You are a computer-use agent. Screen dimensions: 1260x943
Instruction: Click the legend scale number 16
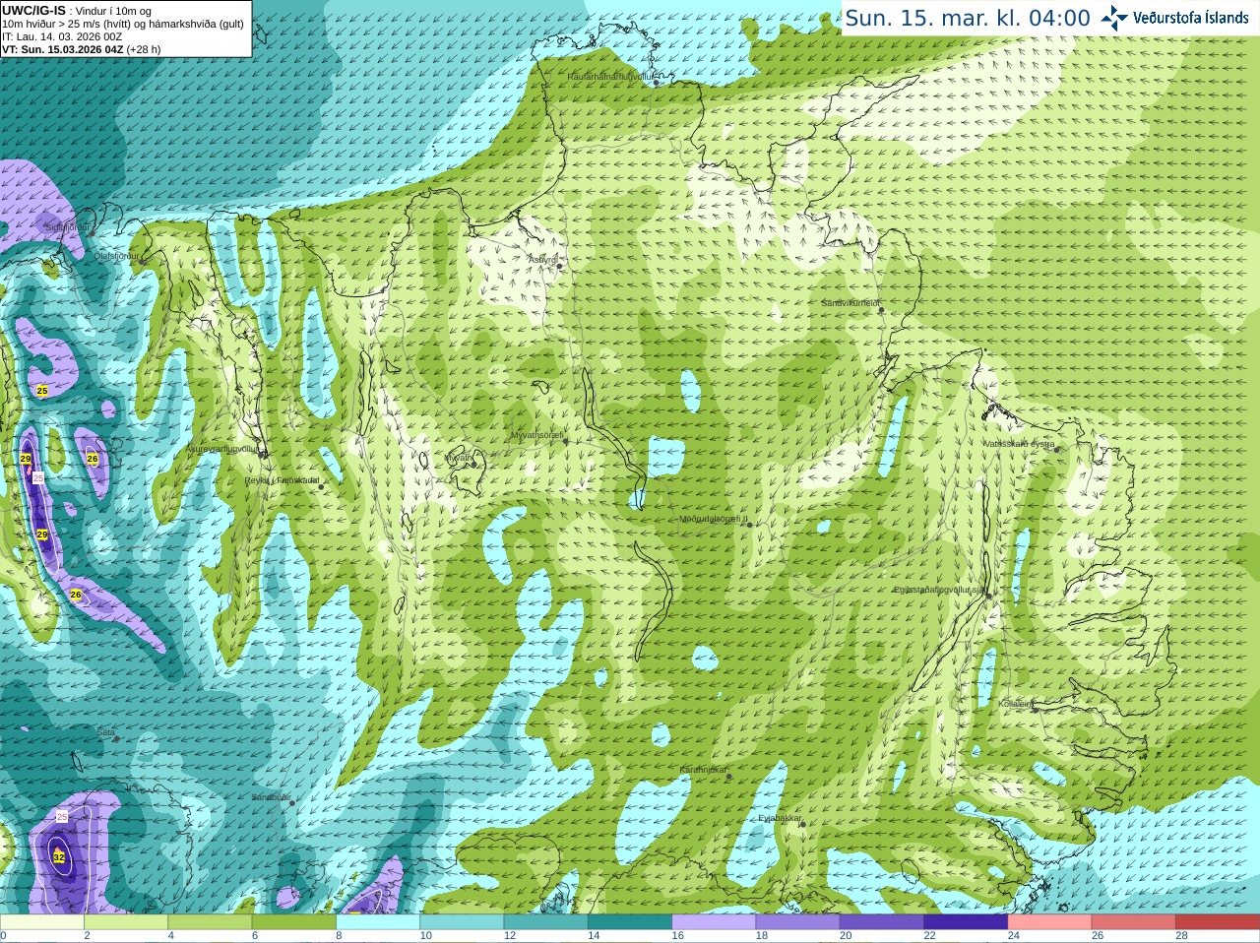(x=677, y=936)
